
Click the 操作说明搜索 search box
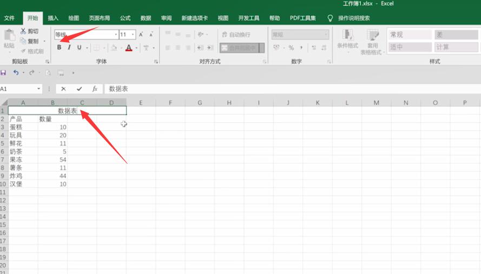354,18
